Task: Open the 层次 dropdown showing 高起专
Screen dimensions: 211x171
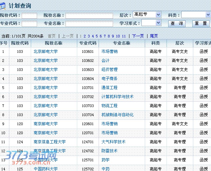Action: tap(147, 15)
